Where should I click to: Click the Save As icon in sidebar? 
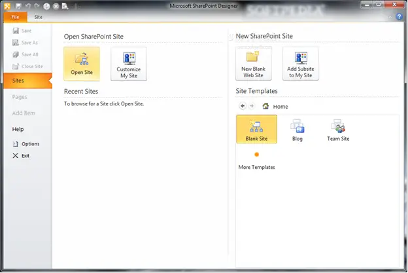click(16, 43)
